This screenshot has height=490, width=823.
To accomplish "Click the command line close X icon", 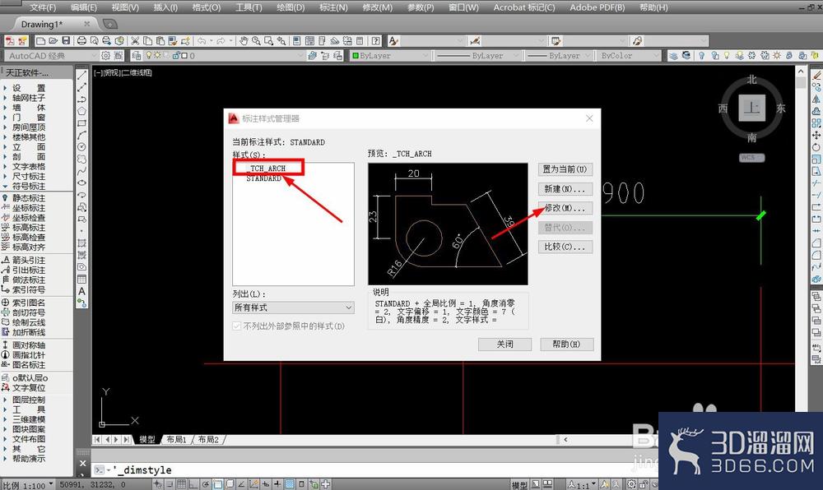I will tap(82, 463).
